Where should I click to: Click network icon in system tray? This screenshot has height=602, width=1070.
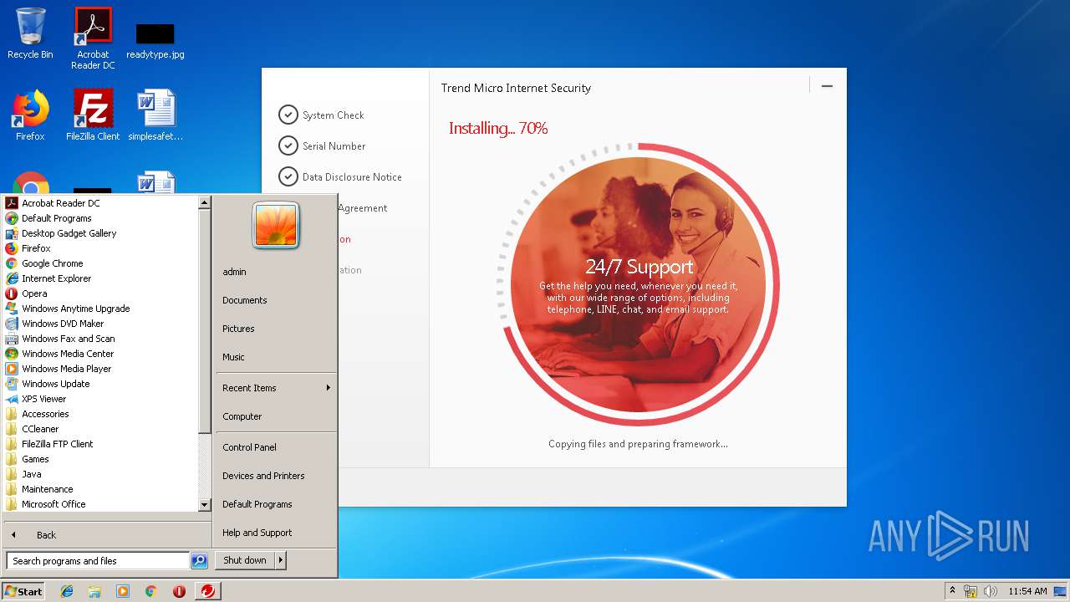pos(971,591)
